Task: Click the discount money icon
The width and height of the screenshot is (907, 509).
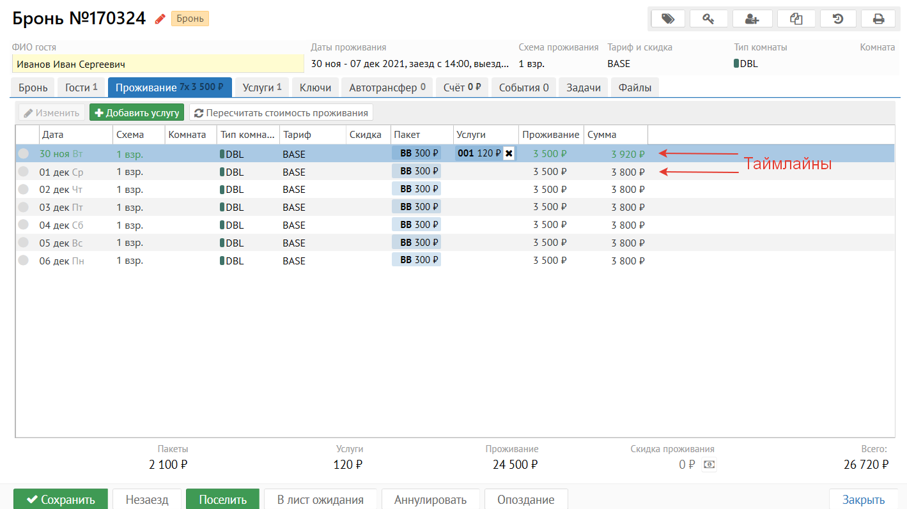Action: (709, 465)
